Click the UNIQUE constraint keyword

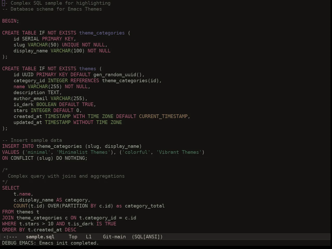click(x=71, y=45)
